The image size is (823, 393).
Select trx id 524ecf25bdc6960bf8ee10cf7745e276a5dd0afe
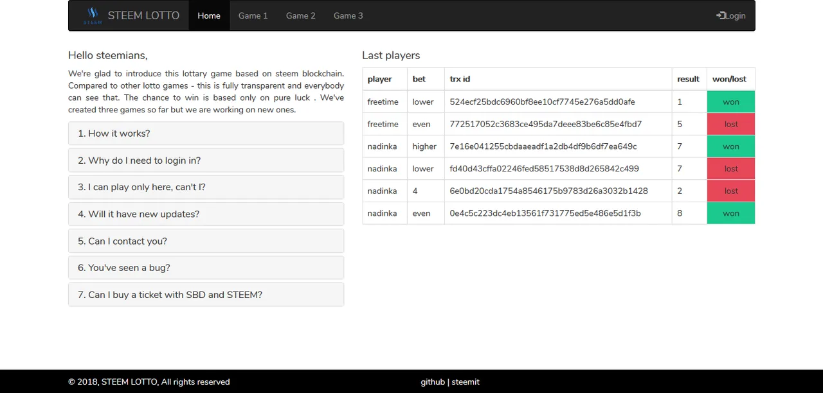click(542, 101)
